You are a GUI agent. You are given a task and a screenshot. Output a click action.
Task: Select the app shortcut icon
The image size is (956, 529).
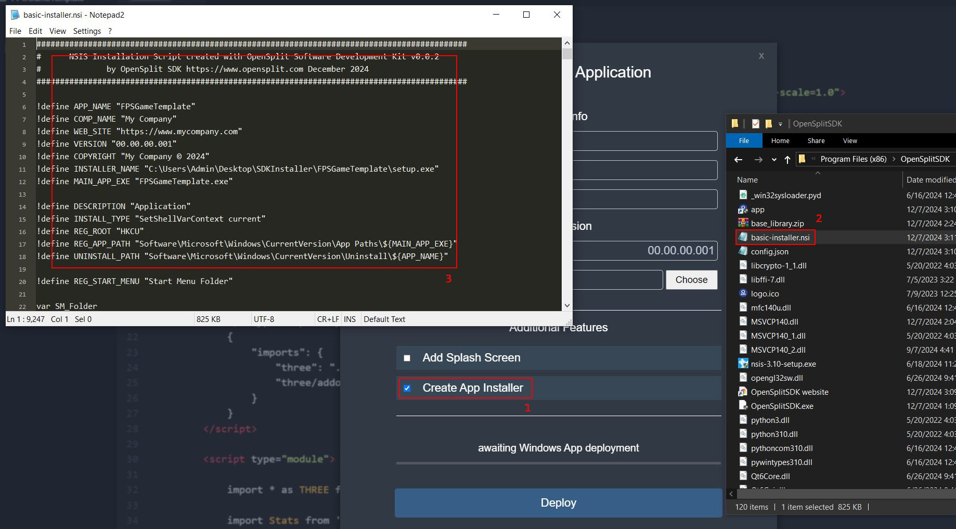[743, 209]
